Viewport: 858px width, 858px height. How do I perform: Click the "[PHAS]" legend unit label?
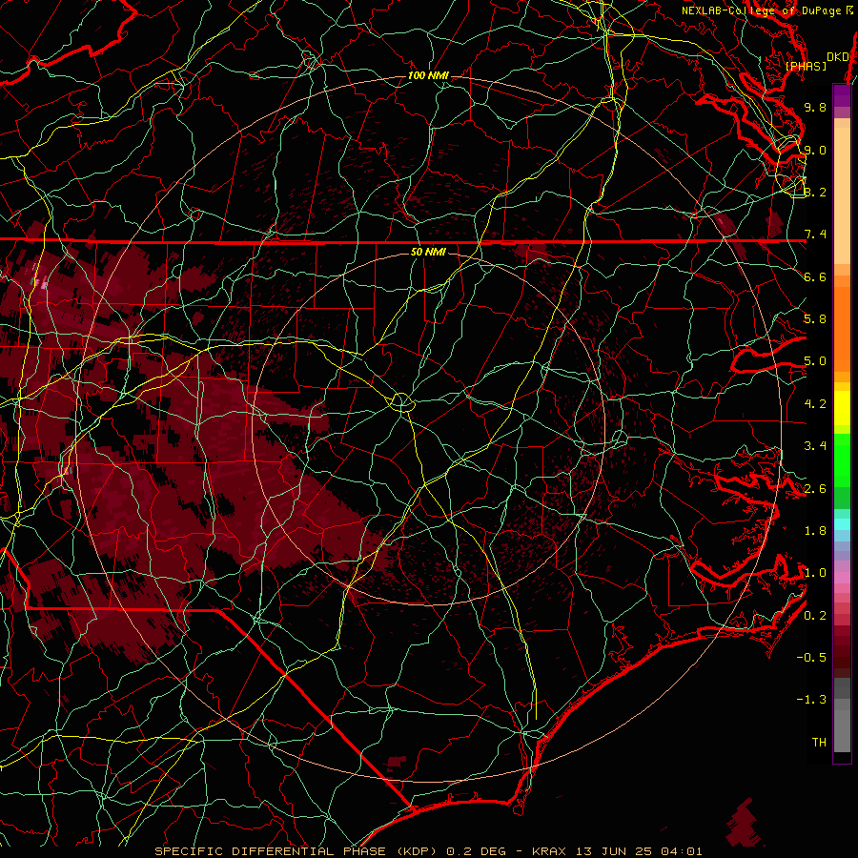(806, 66)
